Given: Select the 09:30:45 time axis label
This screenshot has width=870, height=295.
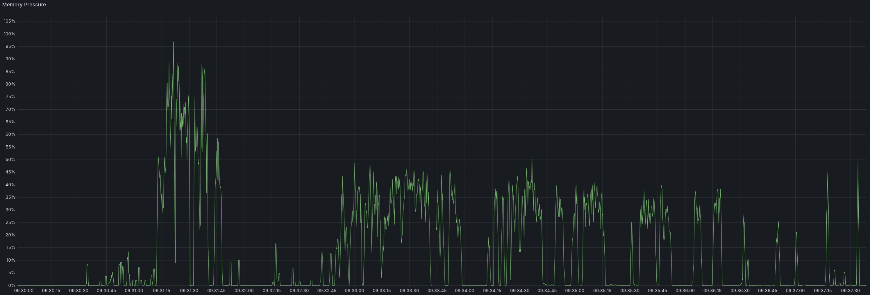Looking at the screenshot, I should click(x=106, y=291).
